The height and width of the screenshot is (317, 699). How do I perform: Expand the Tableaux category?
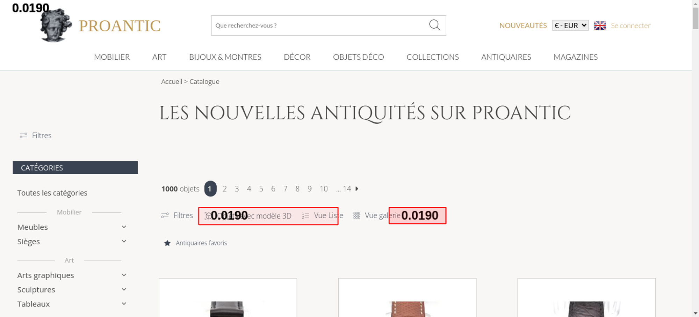point(124,304)
